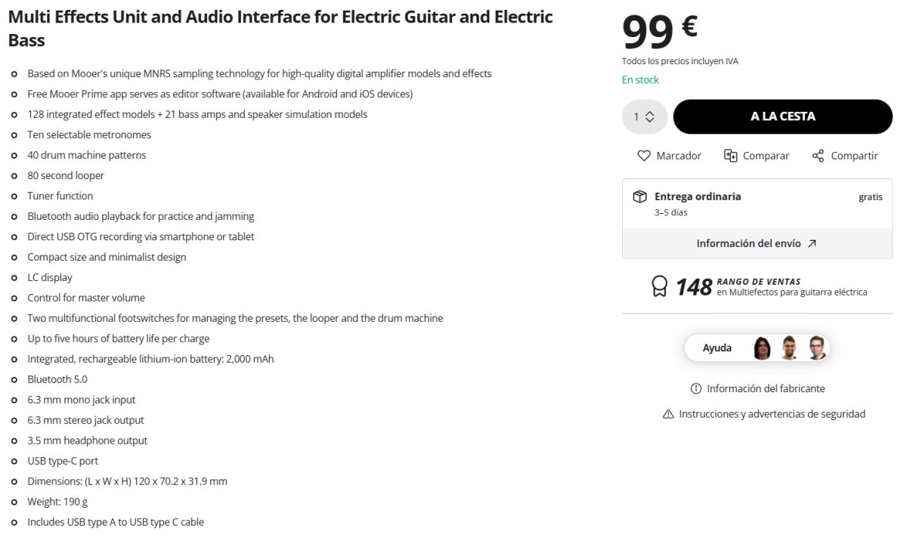Click the first support agent avatar
Viewport: 907px width, 538px height.
[x=762, y=348]
